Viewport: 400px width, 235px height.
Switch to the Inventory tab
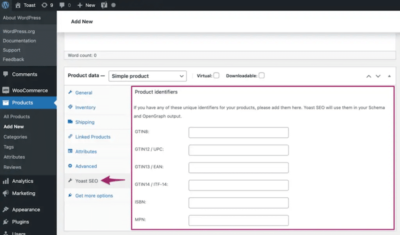(x=85, y=107)
